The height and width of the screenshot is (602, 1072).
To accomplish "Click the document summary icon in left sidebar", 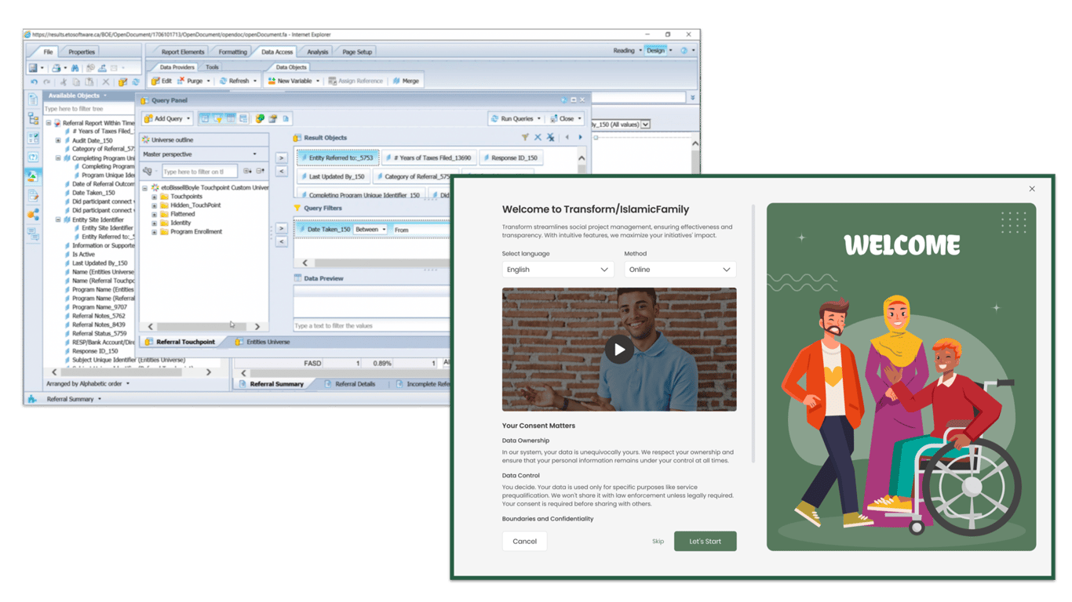I will point(33,100).
